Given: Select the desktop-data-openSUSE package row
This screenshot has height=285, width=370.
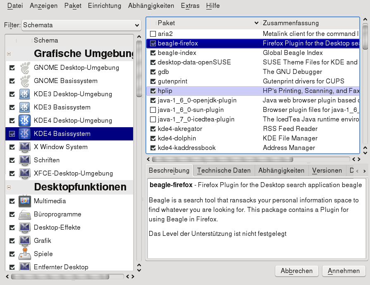Looking at the screenshot, I should [253, 62].
